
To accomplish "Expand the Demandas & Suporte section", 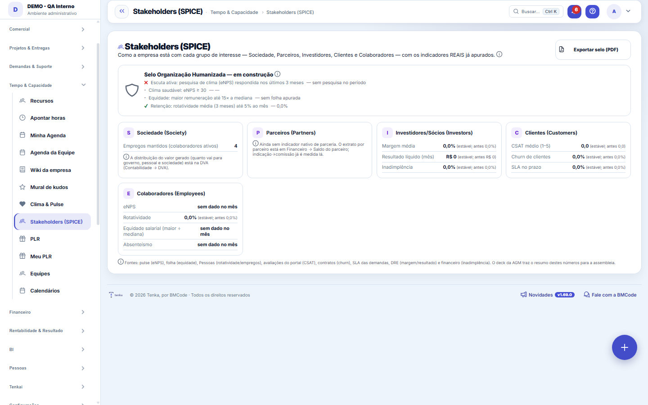I will tap(47, 67).
